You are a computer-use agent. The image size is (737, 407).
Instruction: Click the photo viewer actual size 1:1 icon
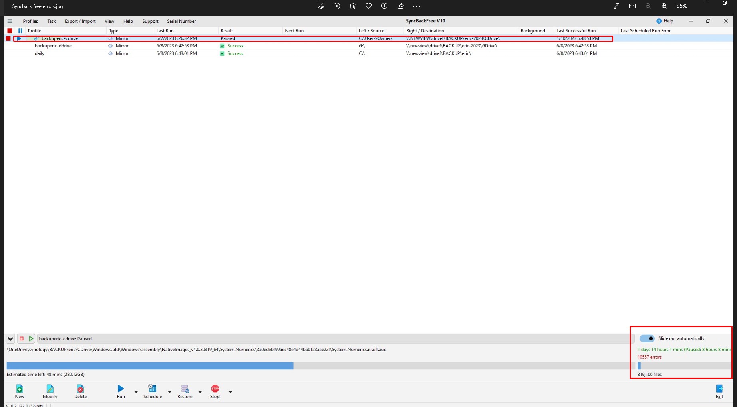632,6
